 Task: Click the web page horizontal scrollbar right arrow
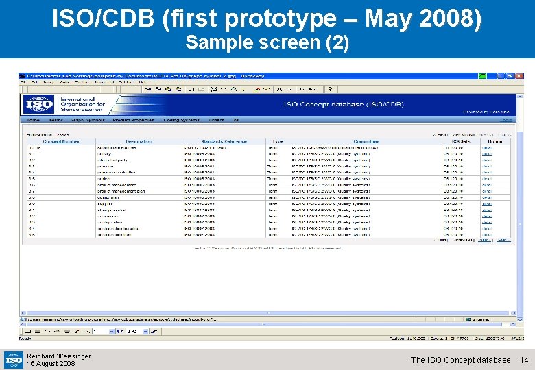point(514,312)
